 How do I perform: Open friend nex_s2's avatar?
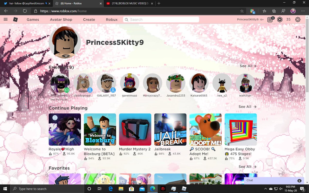pyautogui.click(x=222, y=83)
